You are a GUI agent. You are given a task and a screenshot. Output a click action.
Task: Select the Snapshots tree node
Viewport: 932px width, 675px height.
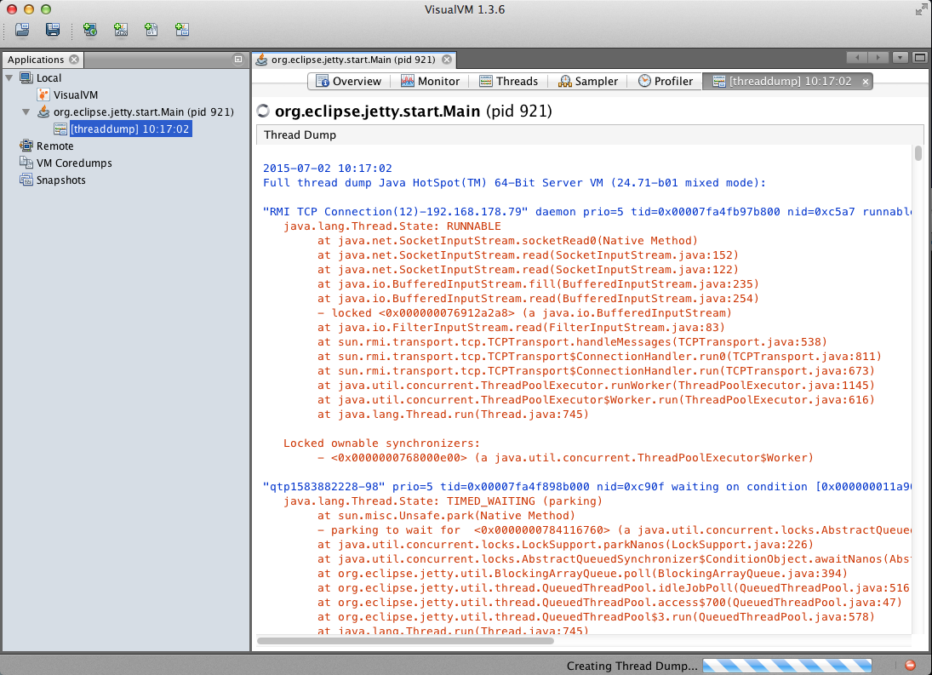click(60, 180)
